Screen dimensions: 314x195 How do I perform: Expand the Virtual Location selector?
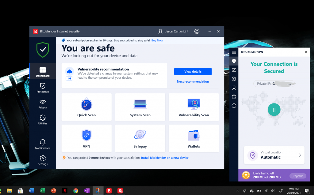(x=274, y=155)
